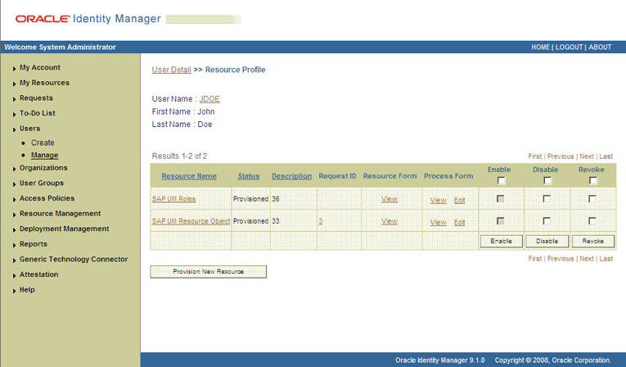Expand the Resource Management arrow
This screenshot has width=626, height=367.
(x=14, y=215)
